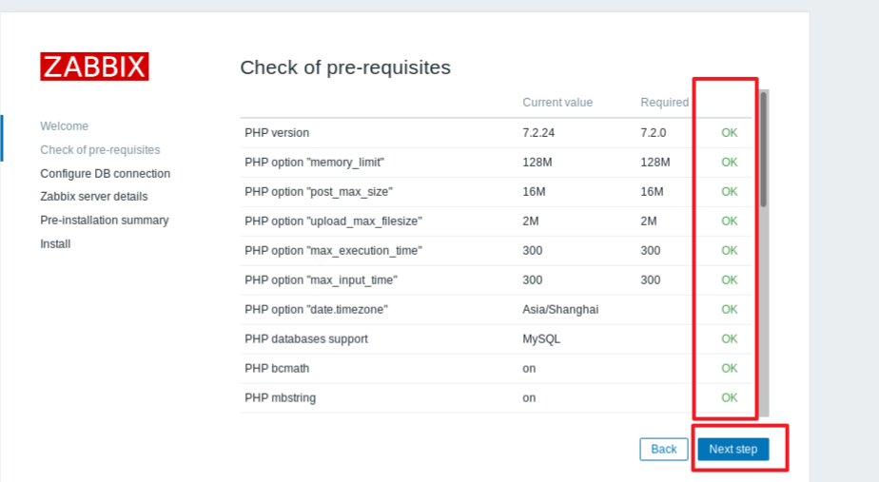Select the Welcome step in sidebar
This screenshot has height=482, width=879.
pyautogui.click(x=64, y=125)
